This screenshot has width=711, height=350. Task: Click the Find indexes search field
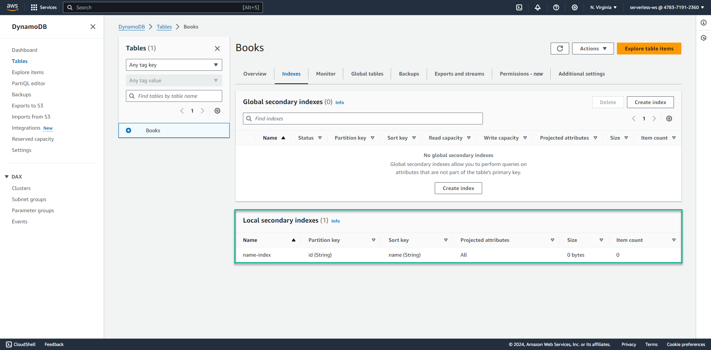(x=363, y=119)
